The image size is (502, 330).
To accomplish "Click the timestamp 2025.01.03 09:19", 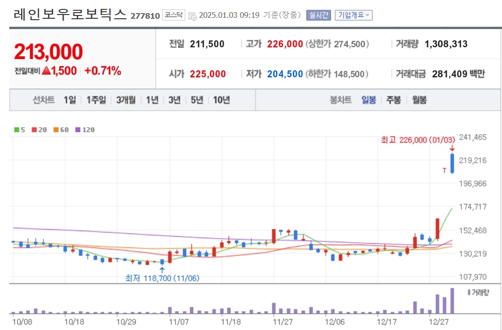I will [229, 15].
